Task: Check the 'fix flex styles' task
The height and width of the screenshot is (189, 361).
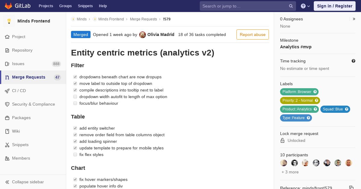Action: [x=75, y=154]
